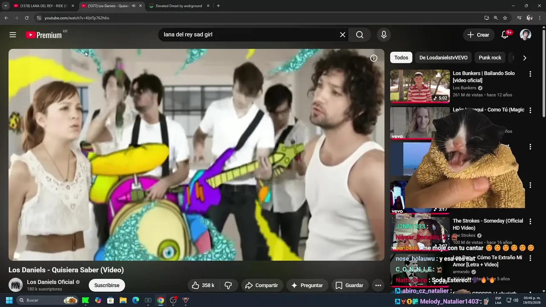Image resolution: width=546 pixels, height=307 pixels.
Task: Reload the page
Action: tap(26, 18)
